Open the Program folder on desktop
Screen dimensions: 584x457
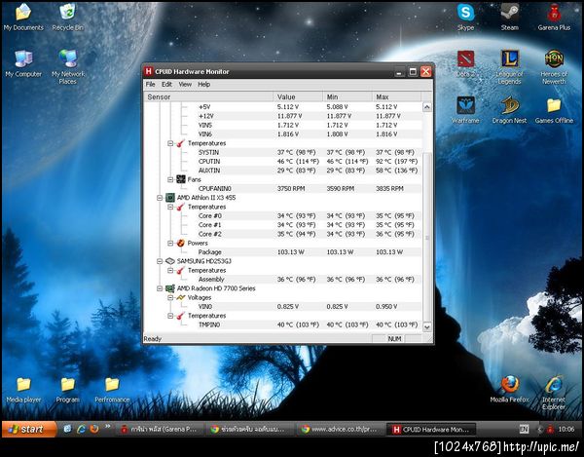pos(68,390)
